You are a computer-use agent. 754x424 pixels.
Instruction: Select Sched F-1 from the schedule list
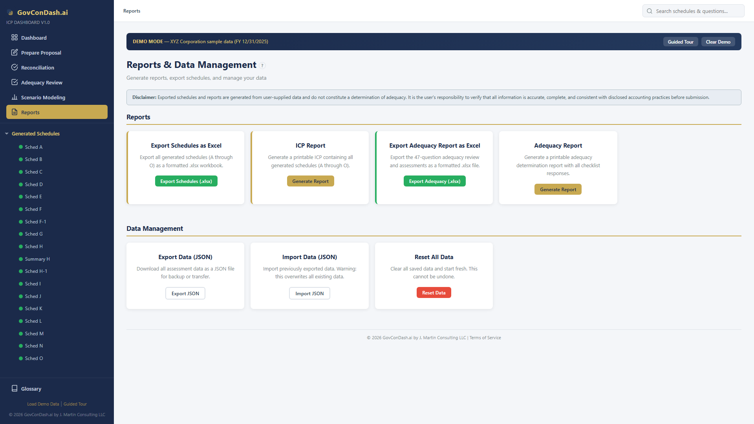35,221
